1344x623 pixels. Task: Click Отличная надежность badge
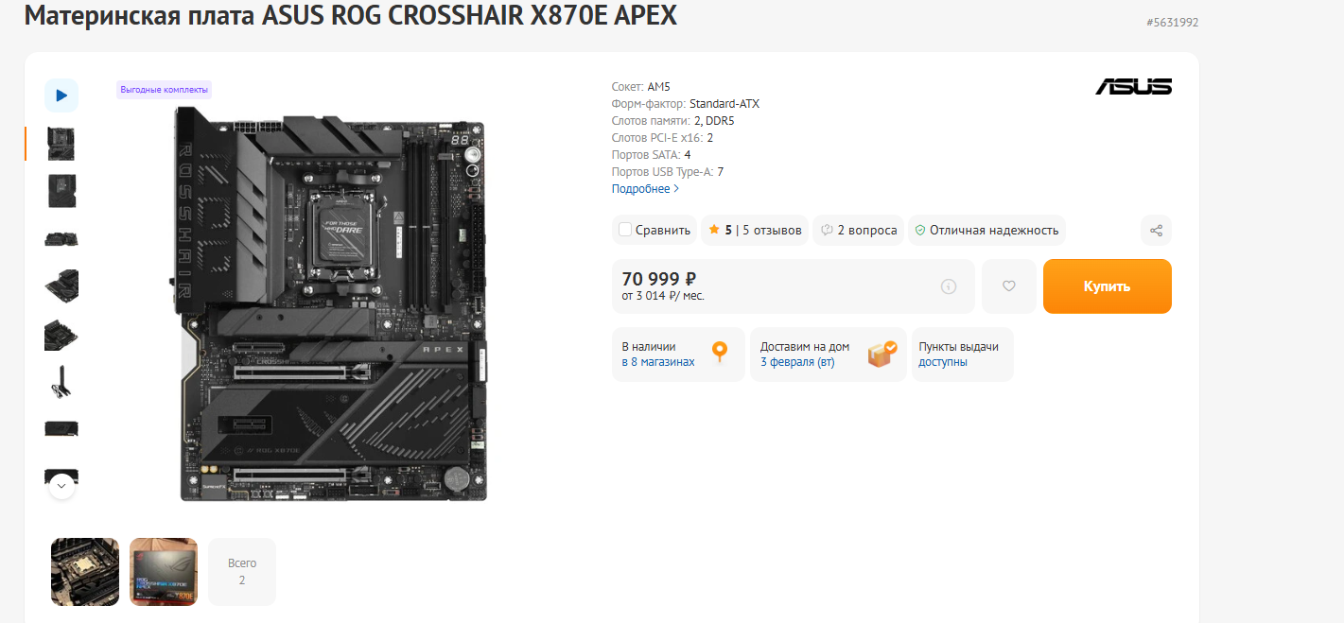(x=986, y=231)
